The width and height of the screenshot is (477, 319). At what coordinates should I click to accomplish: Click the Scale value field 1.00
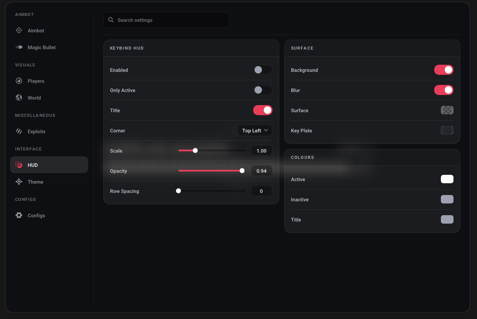pos(261,150)
